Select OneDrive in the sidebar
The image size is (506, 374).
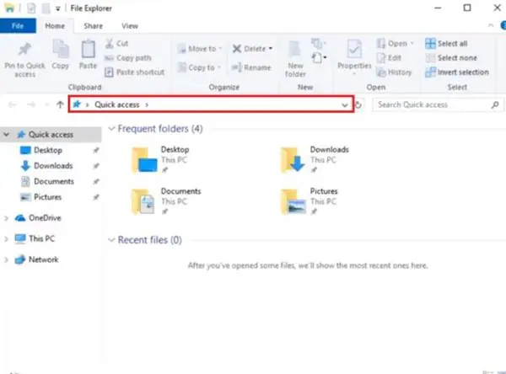pos(45,218)
